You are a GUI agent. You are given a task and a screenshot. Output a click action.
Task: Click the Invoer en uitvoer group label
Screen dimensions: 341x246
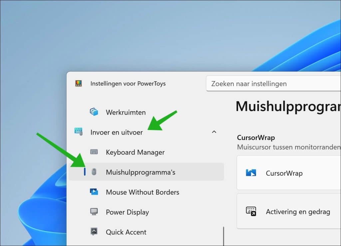click(x=117, y=132)
